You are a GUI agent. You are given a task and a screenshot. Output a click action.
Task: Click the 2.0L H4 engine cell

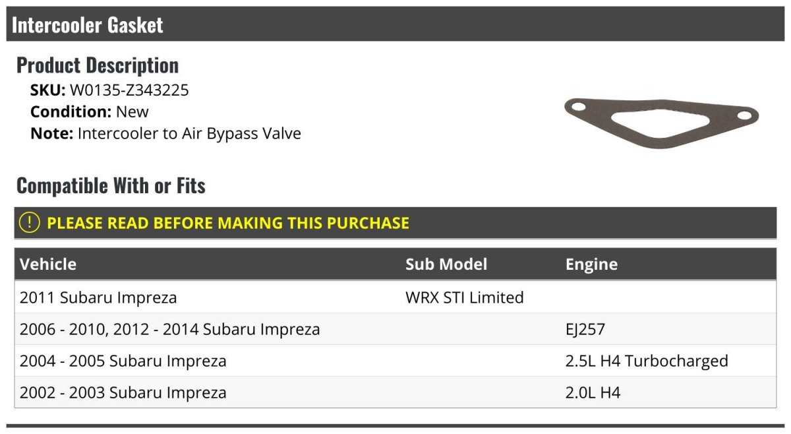click(593, 392)
